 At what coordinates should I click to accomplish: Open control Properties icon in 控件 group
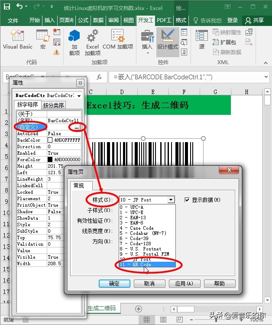click(184, 32)
